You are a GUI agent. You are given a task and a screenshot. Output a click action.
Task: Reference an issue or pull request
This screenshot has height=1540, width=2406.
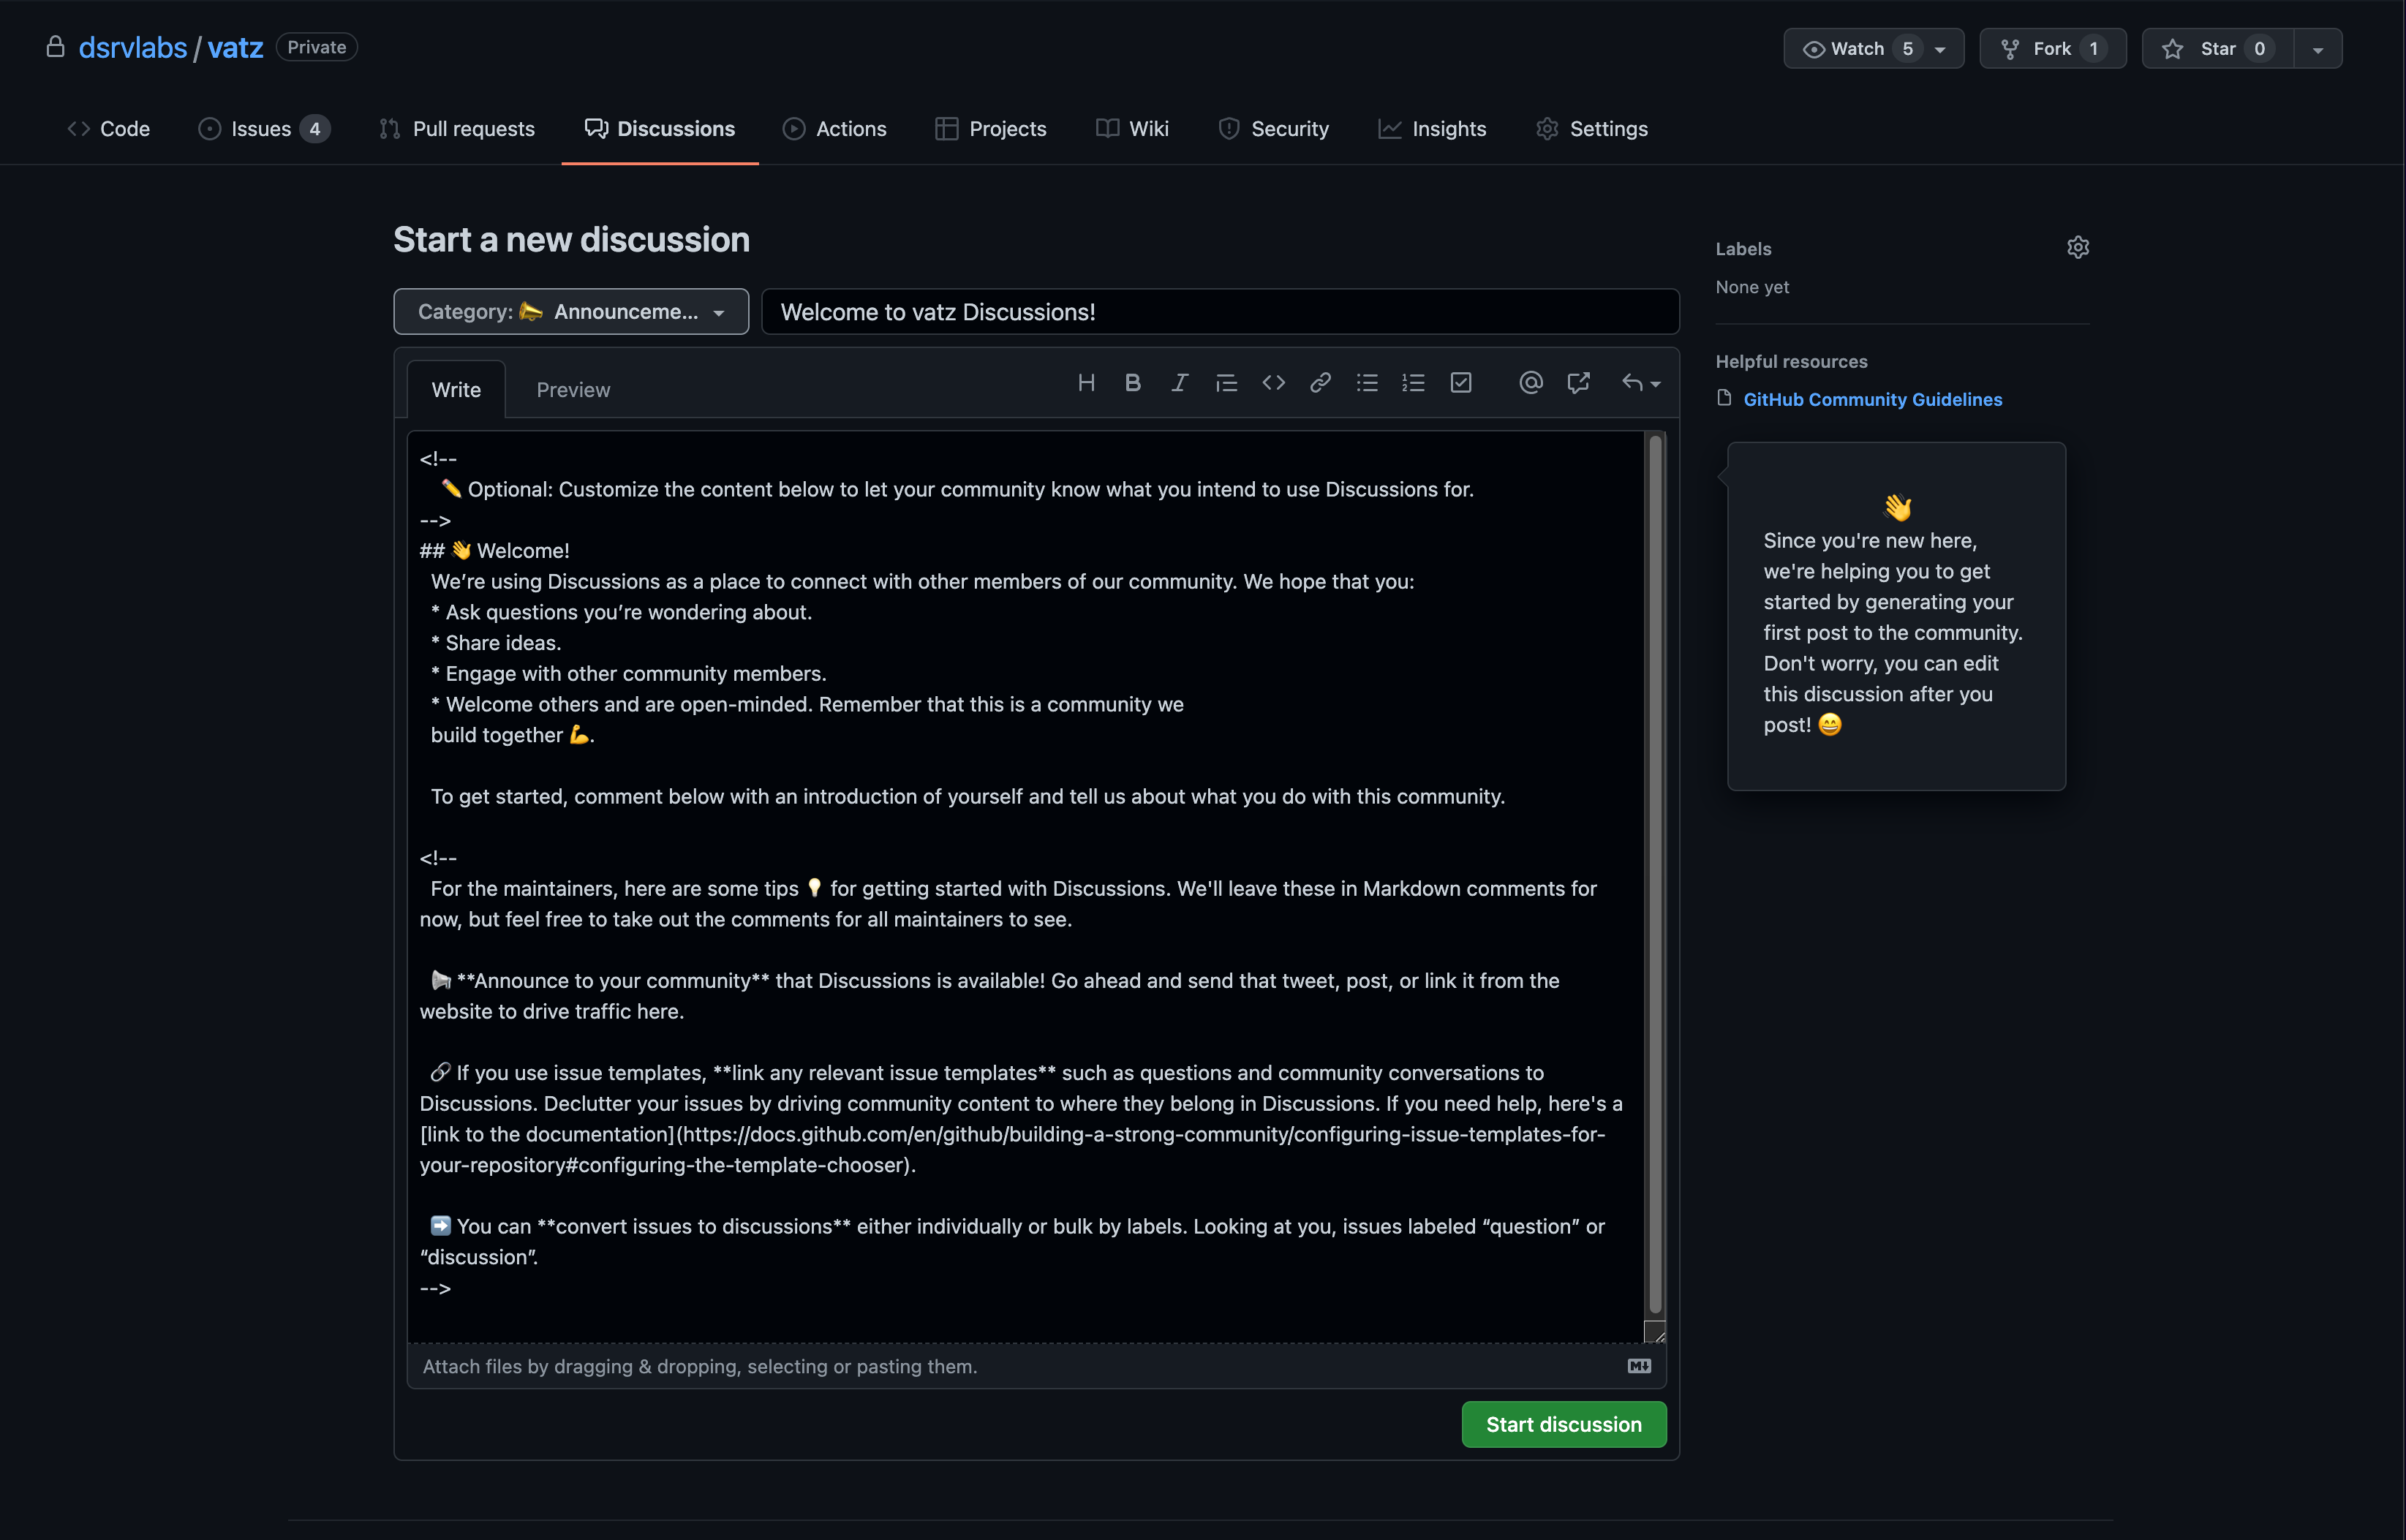[x=1578, y=382]
